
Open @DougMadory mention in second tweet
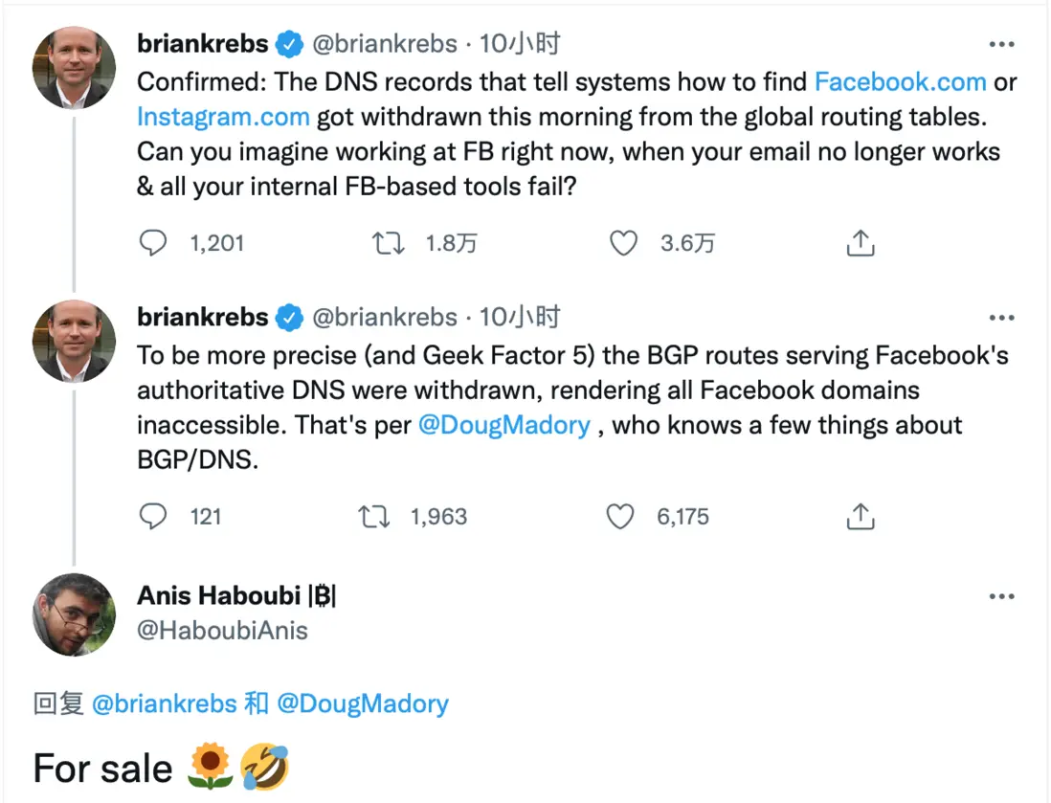point(504,425)
